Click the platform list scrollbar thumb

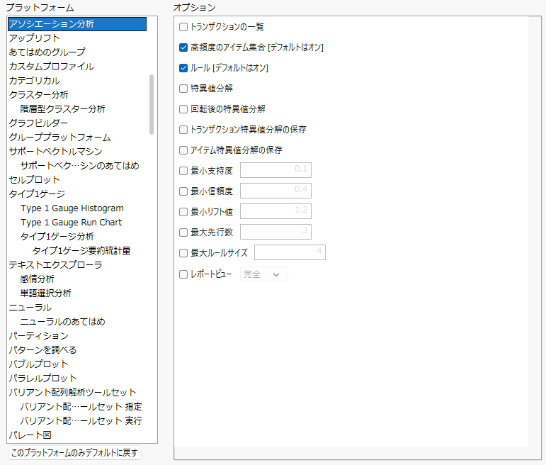point(152,104)
